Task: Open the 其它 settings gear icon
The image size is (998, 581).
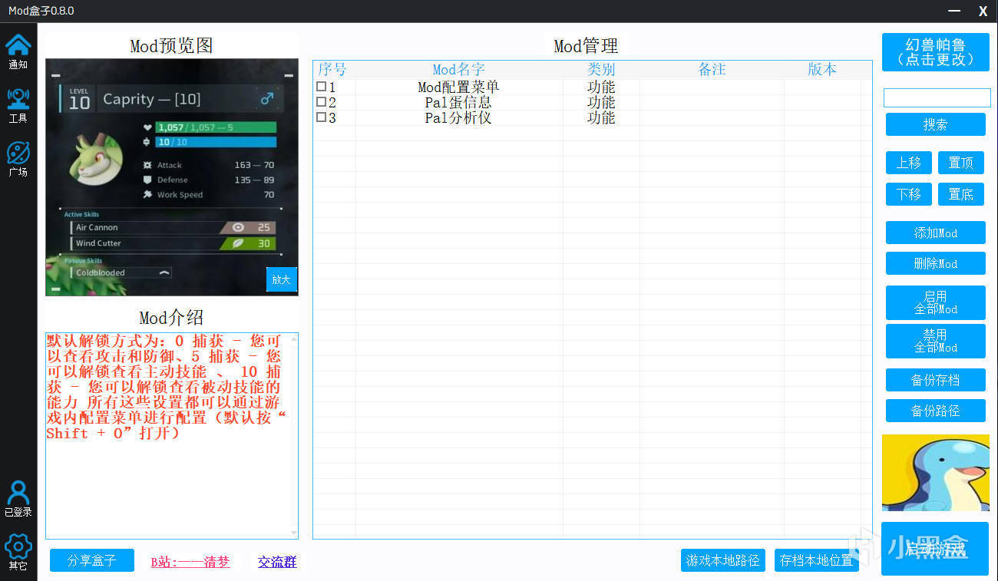Action: pos(18,552)
